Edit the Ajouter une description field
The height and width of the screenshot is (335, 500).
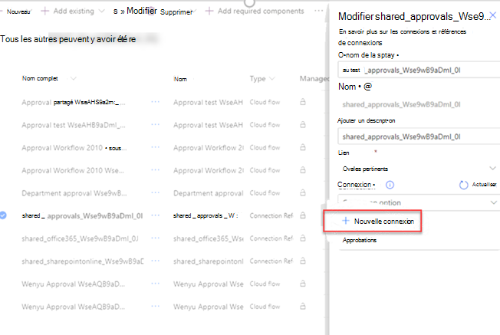click(419, 136)
